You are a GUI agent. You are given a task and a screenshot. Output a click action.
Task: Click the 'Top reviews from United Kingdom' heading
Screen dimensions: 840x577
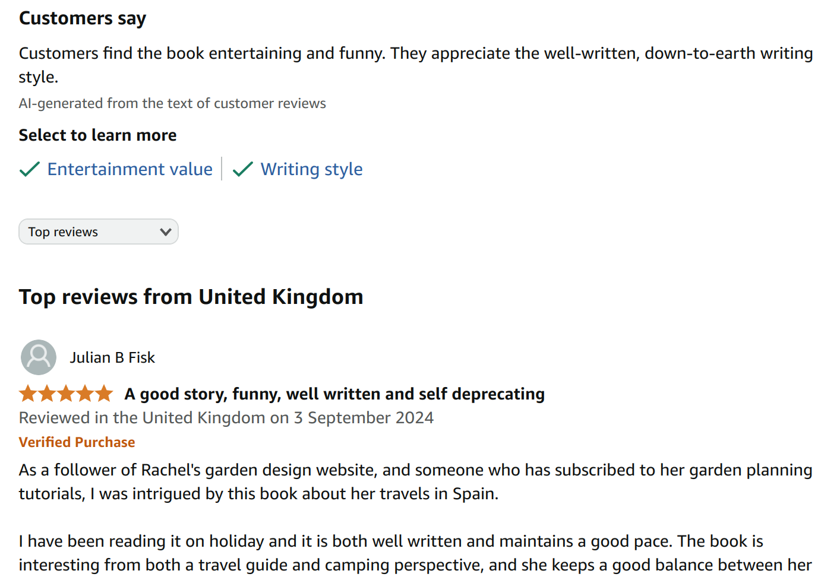click(x=191, y=297)
